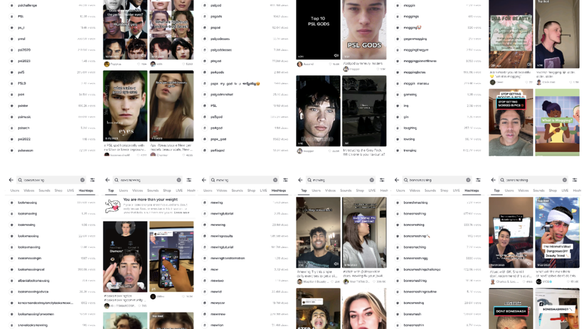
Task: Clear the search field in looksmaxxing Hashtags panel
Action: click(82, 180)
